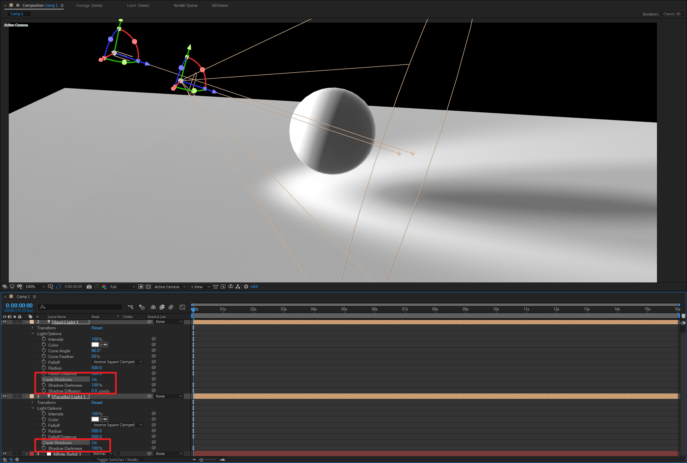This screenshot has width=687, height=463.
Task: Enable motion blur for all layers
Action: pos(171,307)
